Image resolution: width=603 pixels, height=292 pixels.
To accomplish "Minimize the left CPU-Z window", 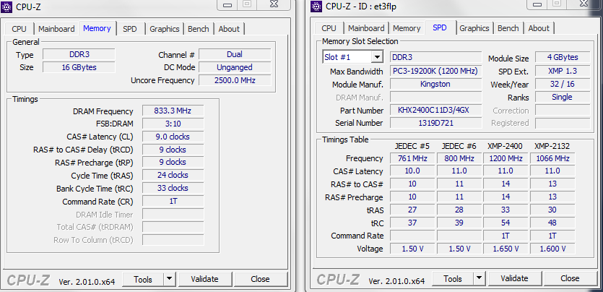I will [227, 4].
